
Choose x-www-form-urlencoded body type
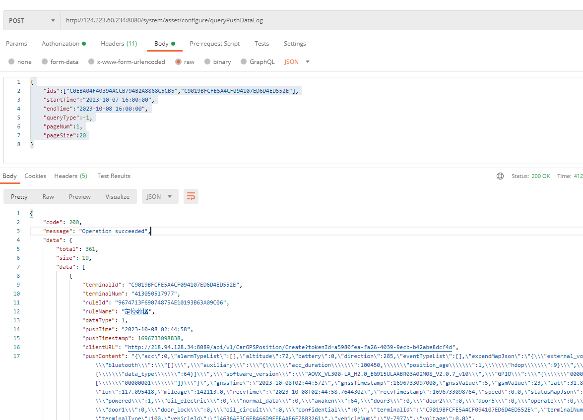click(91, 62)
